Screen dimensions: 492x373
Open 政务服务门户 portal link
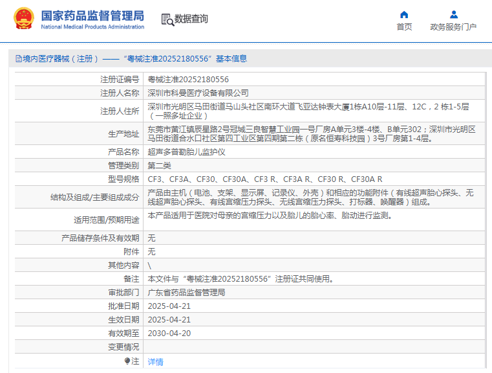click(x=453, y=27)
